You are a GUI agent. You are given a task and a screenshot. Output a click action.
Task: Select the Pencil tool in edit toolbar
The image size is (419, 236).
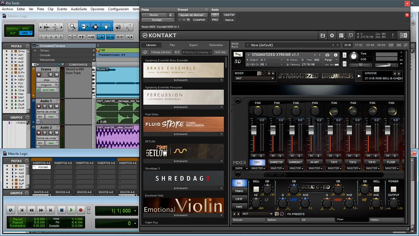tap(128, 27)
